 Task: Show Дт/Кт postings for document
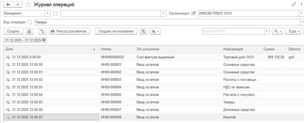click(x=43, y=31)
